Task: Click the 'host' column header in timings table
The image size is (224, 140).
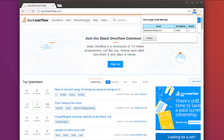Action: 159,26
